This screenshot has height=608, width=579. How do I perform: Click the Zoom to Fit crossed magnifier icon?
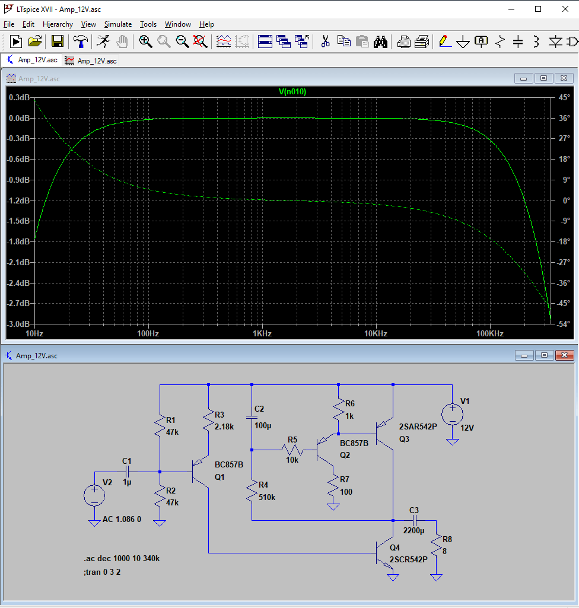(201, 42)
